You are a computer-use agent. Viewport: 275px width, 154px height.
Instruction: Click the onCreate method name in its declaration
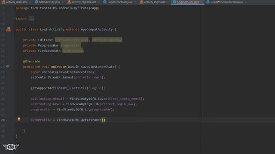point(58,67)
